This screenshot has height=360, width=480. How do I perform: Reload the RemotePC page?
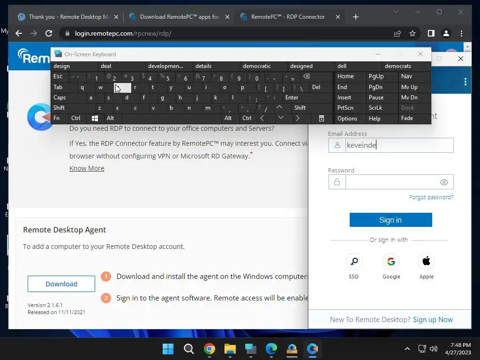pos(49,33)
